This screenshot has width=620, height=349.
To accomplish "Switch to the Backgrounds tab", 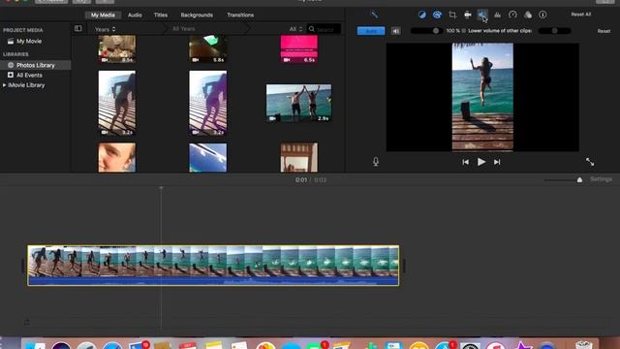I will [x=197, y=16].
